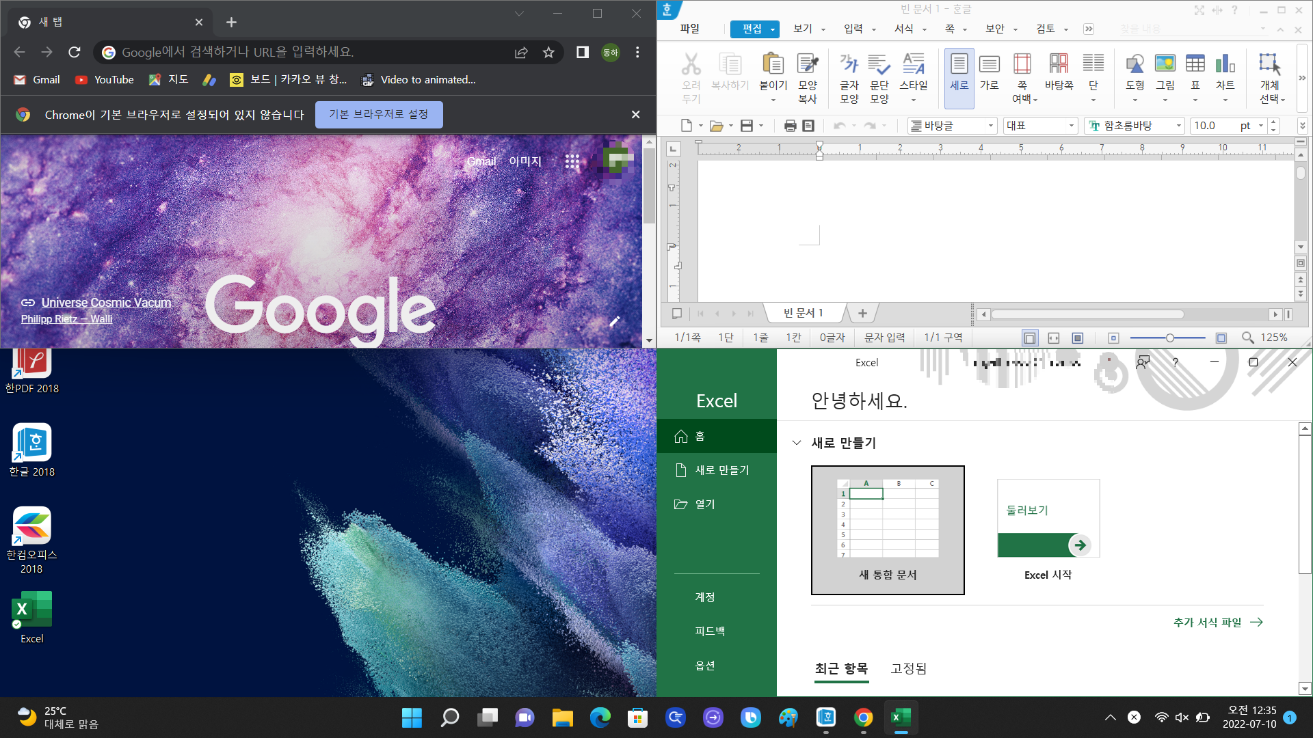
Task: Bookmark page with star icon
Action: pyautogui.click(x=548, y=53)
